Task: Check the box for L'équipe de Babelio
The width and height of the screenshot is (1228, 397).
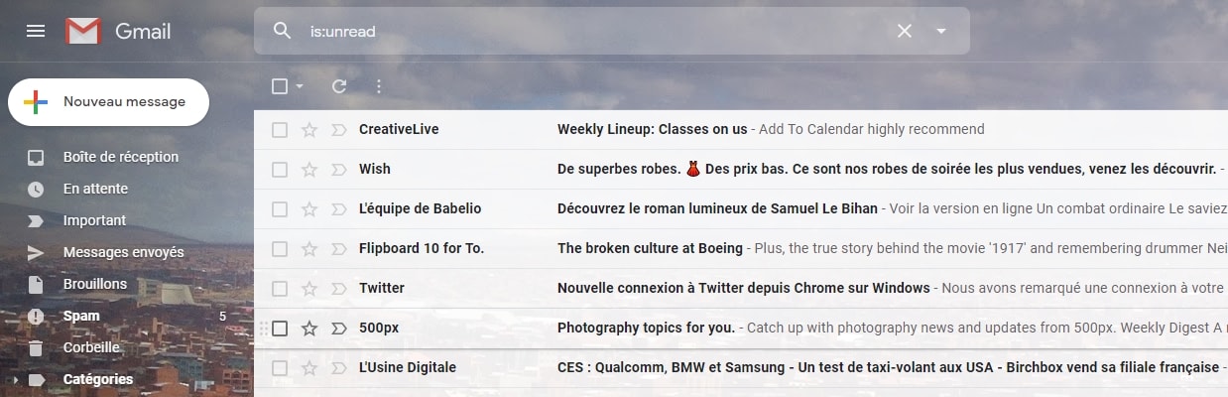Action: click(280, 209)
